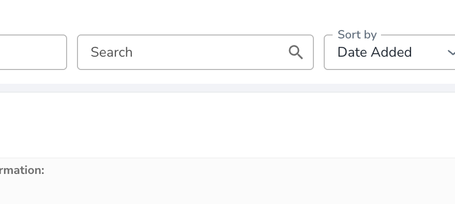
Task: Click the Sort by floating label
Action: click(357, 35)
